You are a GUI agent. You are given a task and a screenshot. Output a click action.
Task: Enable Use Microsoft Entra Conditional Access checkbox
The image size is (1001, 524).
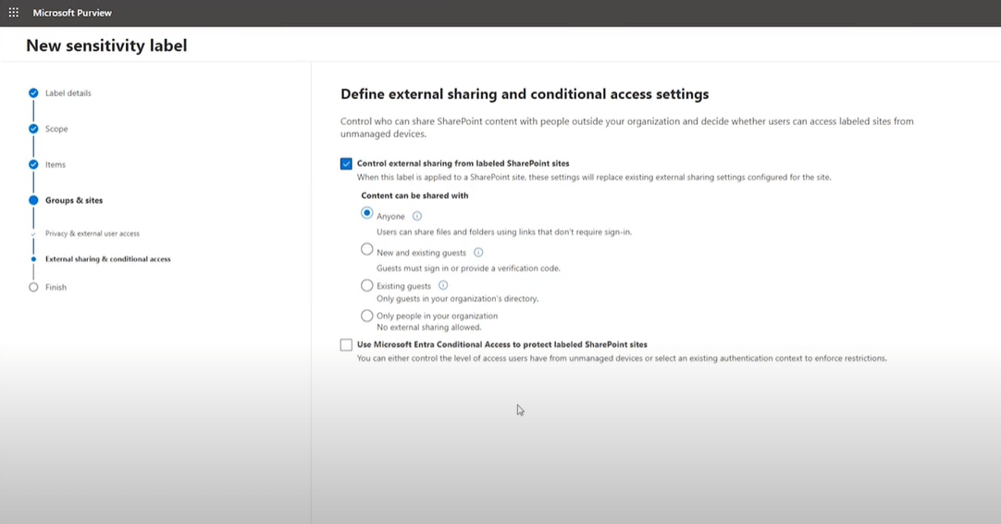pyautogui.click(x=346, y=344)
